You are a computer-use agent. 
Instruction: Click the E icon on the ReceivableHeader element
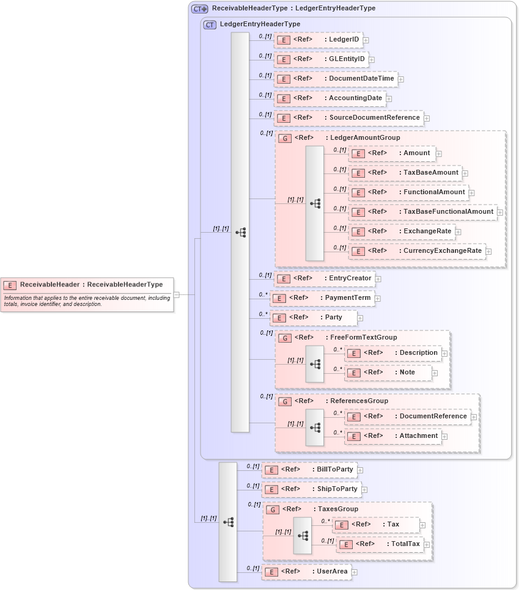(x=10, y=284)
